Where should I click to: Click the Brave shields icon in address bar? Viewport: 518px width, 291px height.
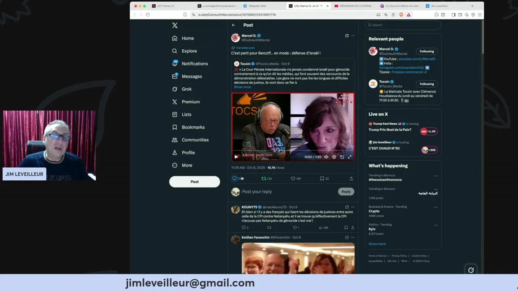tap(401, 15)
